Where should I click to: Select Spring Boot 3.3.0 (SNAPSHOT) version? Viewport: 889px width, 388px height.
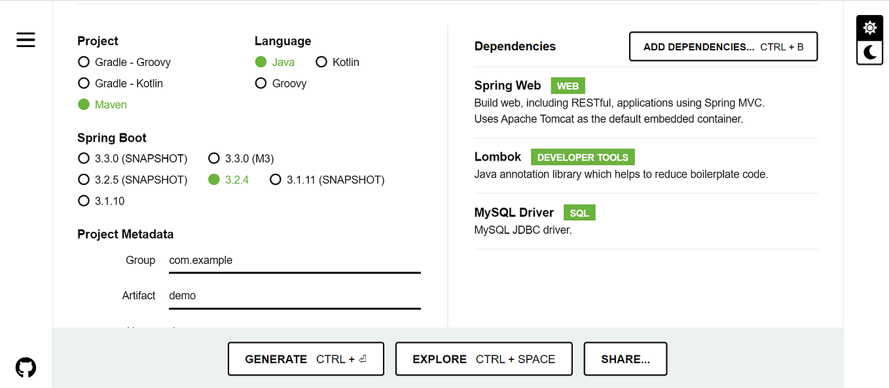[x=84, y=158]
